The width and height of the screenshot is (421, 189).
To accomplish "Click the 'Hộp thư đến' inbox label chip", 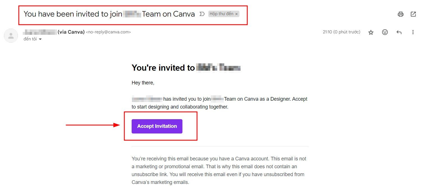I will pyautogui.click(x=221, y=14).
